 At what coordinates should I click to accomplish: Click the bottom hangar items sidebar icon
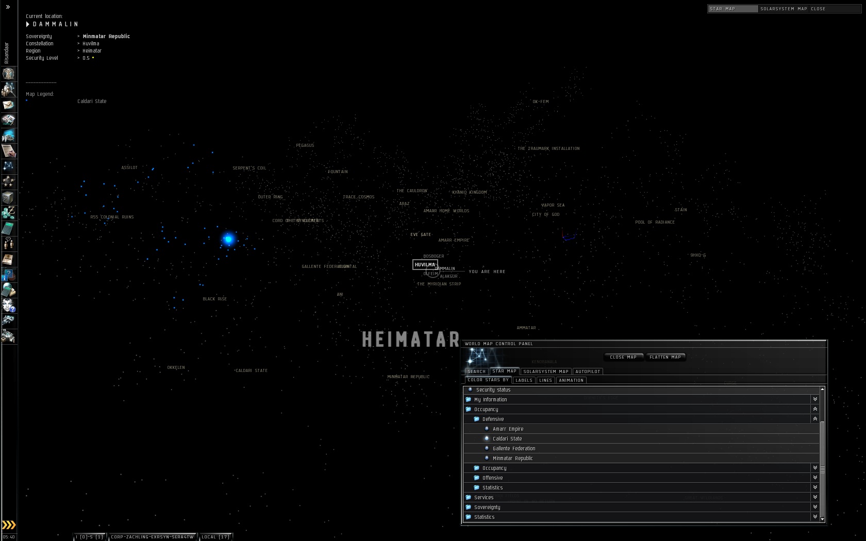pos(9,336)
